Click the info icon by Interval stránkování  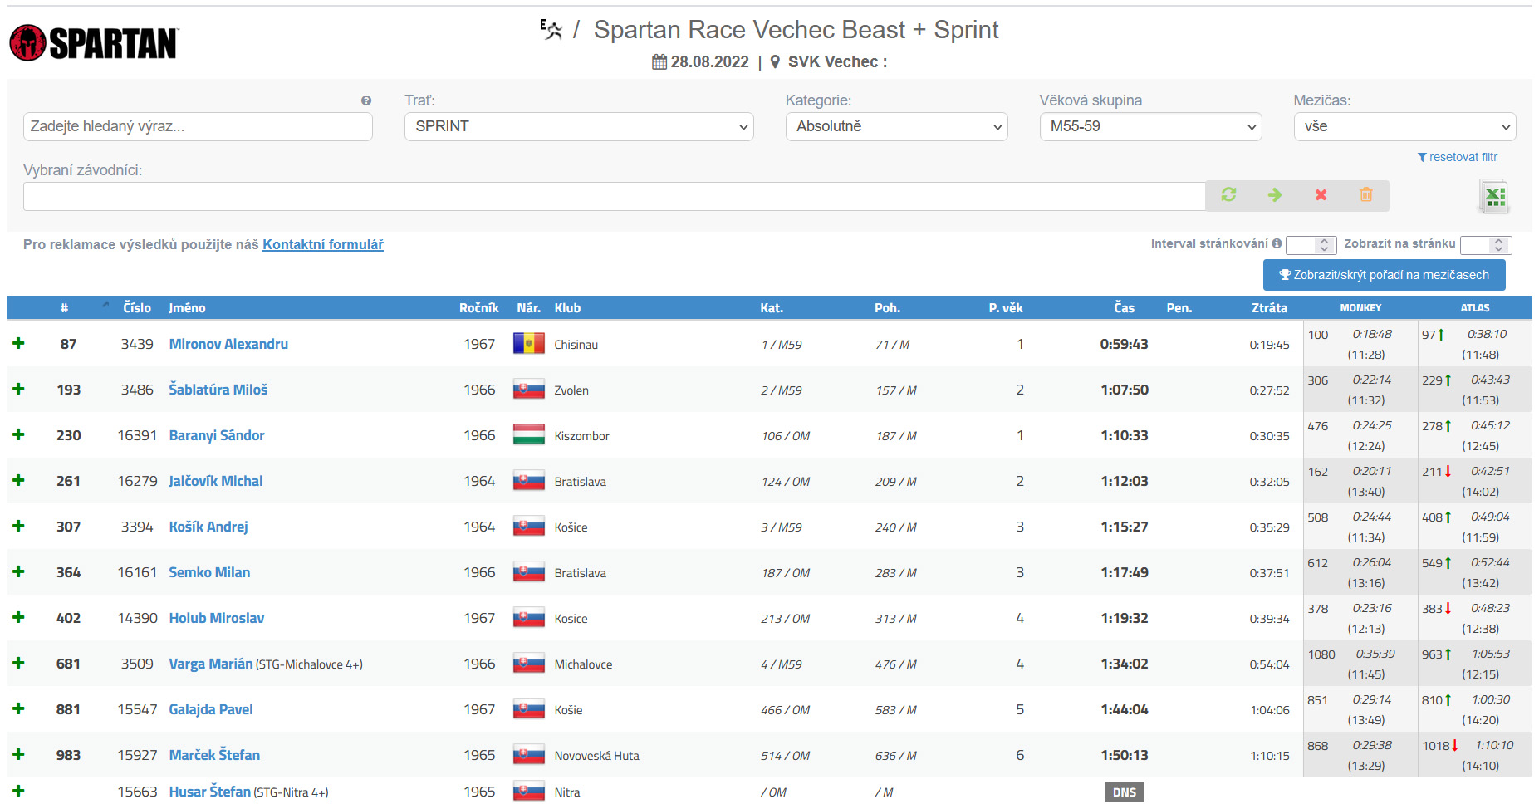(1277, 243)
